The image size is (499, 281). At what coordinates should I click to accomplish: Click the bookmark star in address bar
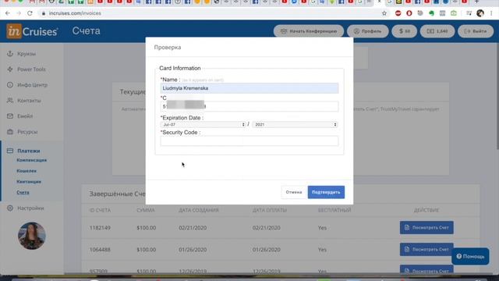pos(384,13)
